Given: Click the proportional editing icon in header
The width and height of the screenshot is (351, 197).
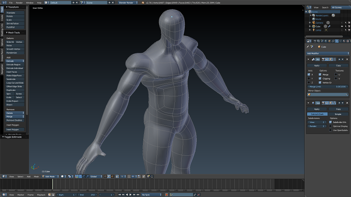Looking at the screenshot, I should [123, 176].
